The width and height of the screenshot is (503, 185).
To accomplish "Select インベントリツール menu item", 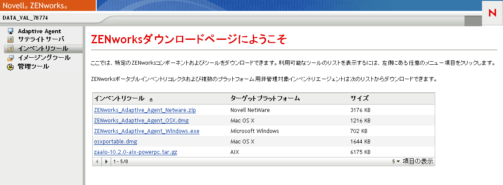I will click(x=43, y=49).
